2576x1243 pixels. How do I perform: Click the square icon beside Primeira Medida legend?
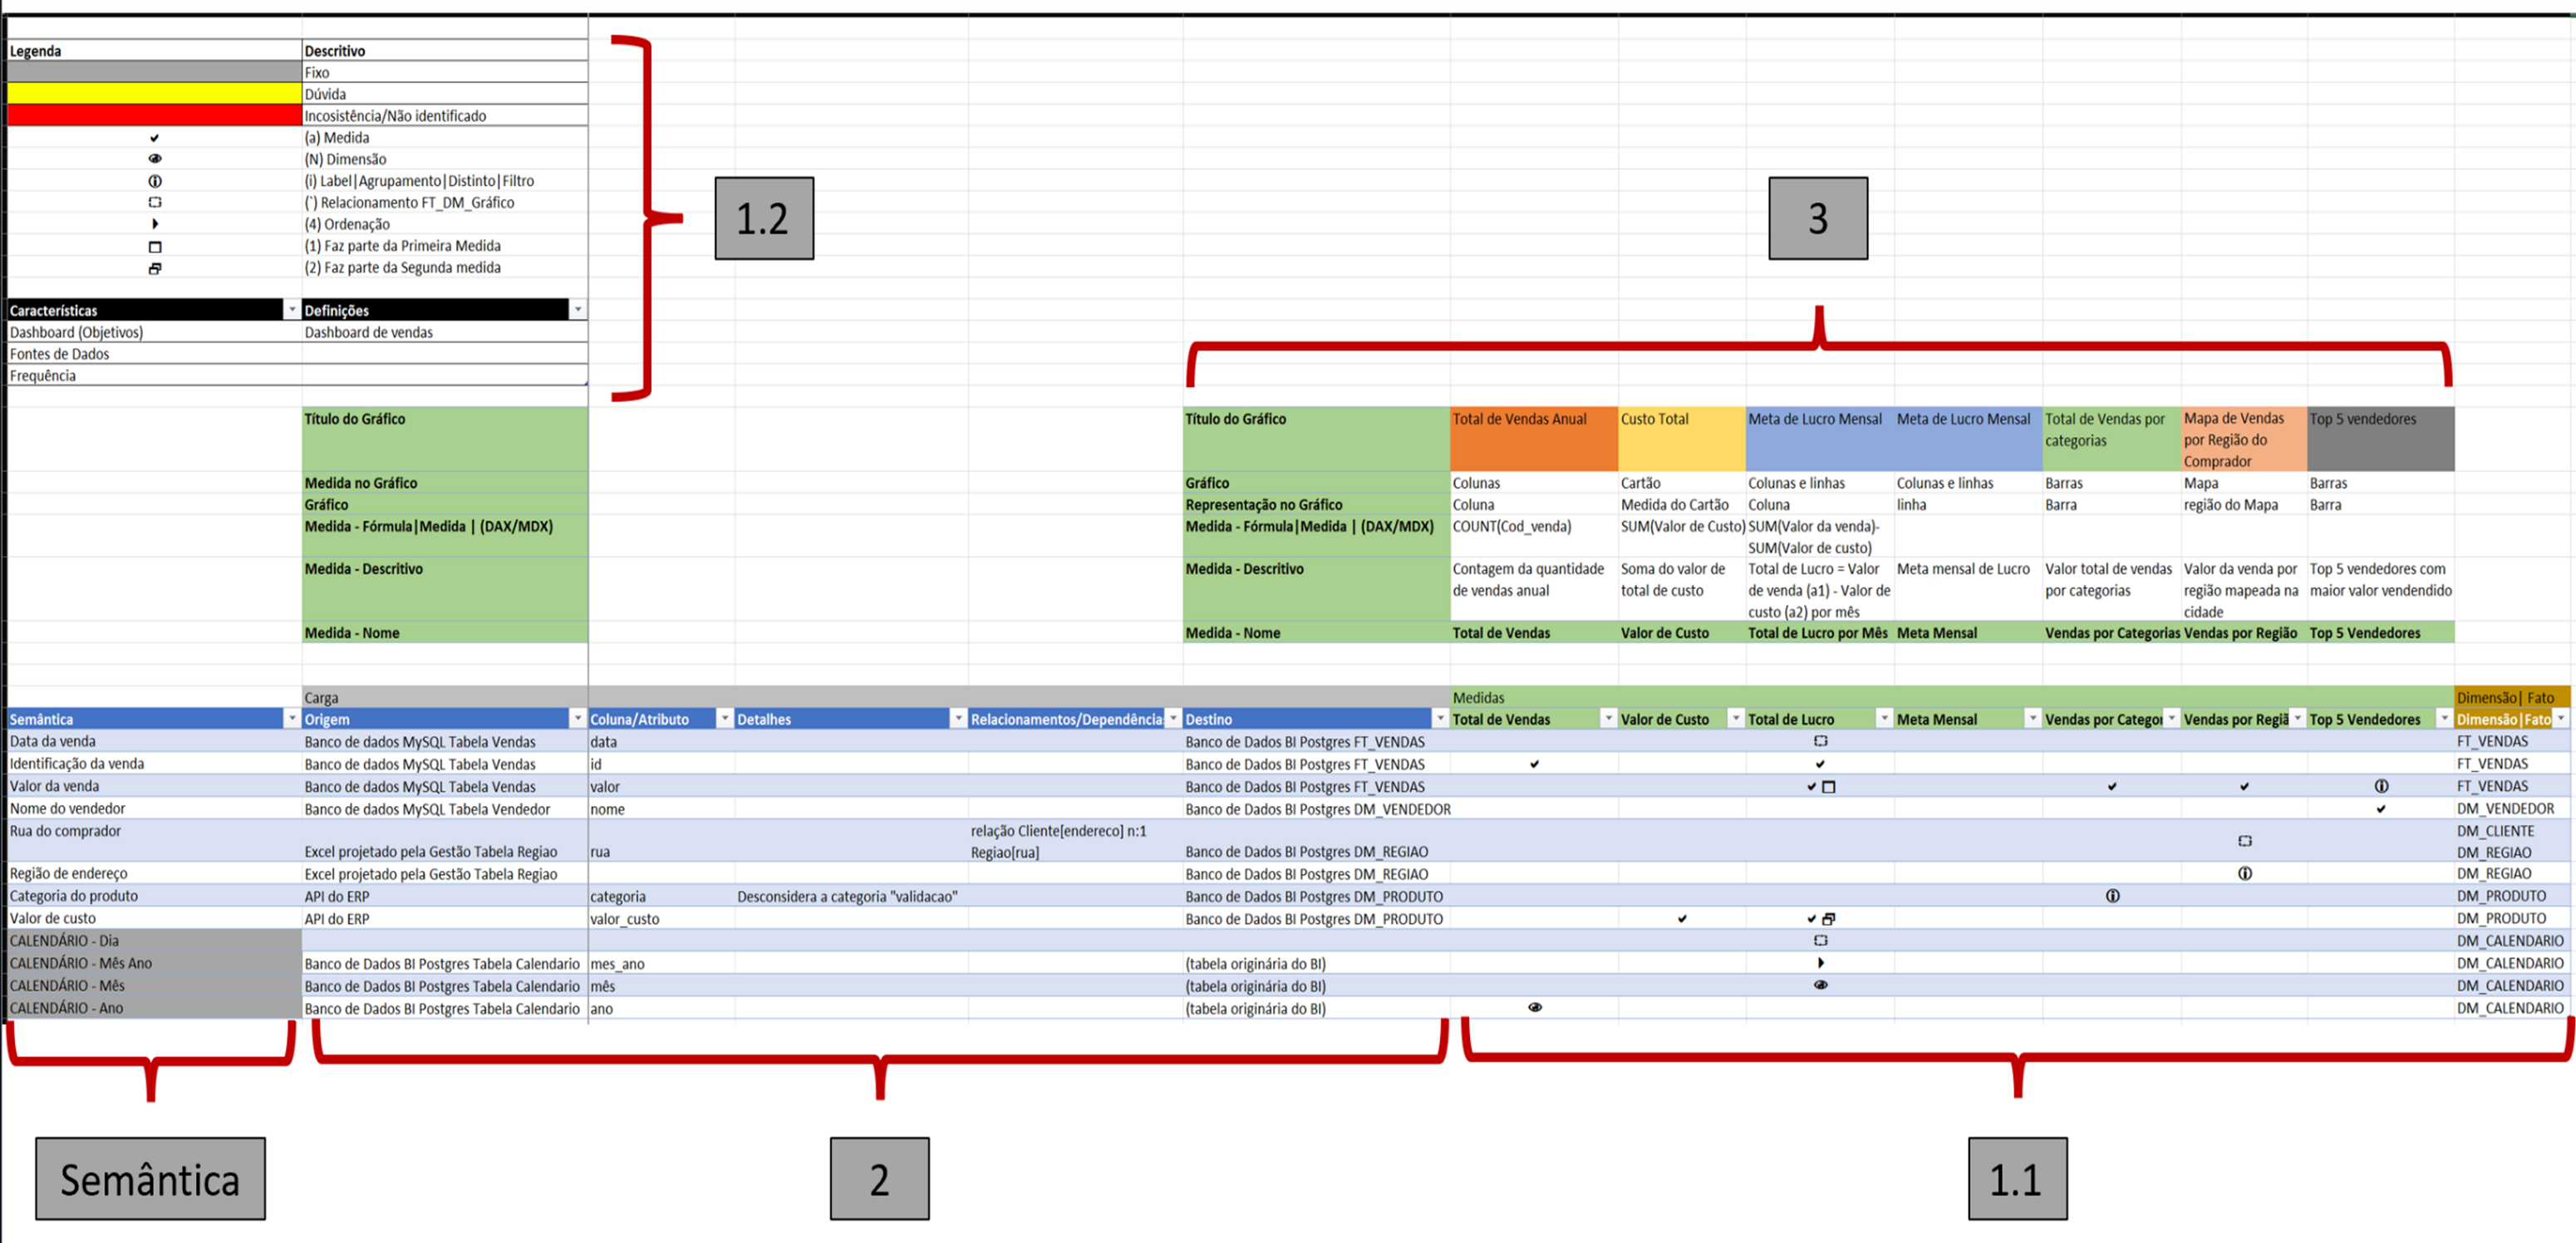click(155, 246)
